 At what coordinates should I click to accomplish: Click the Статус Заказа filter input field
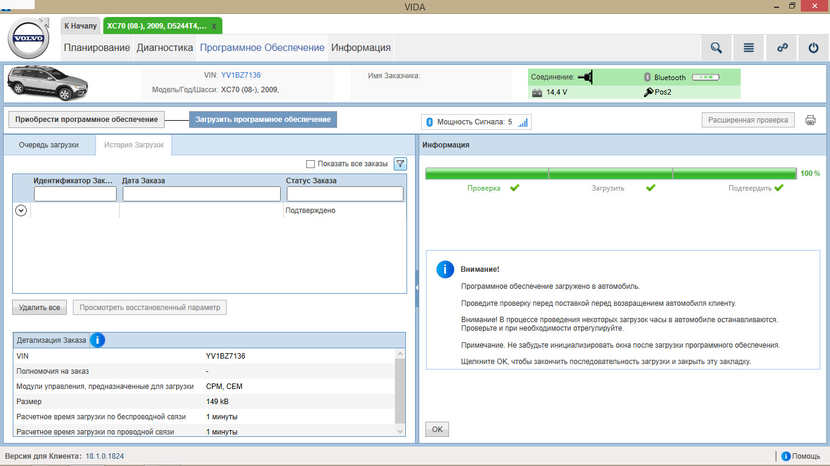345,194
